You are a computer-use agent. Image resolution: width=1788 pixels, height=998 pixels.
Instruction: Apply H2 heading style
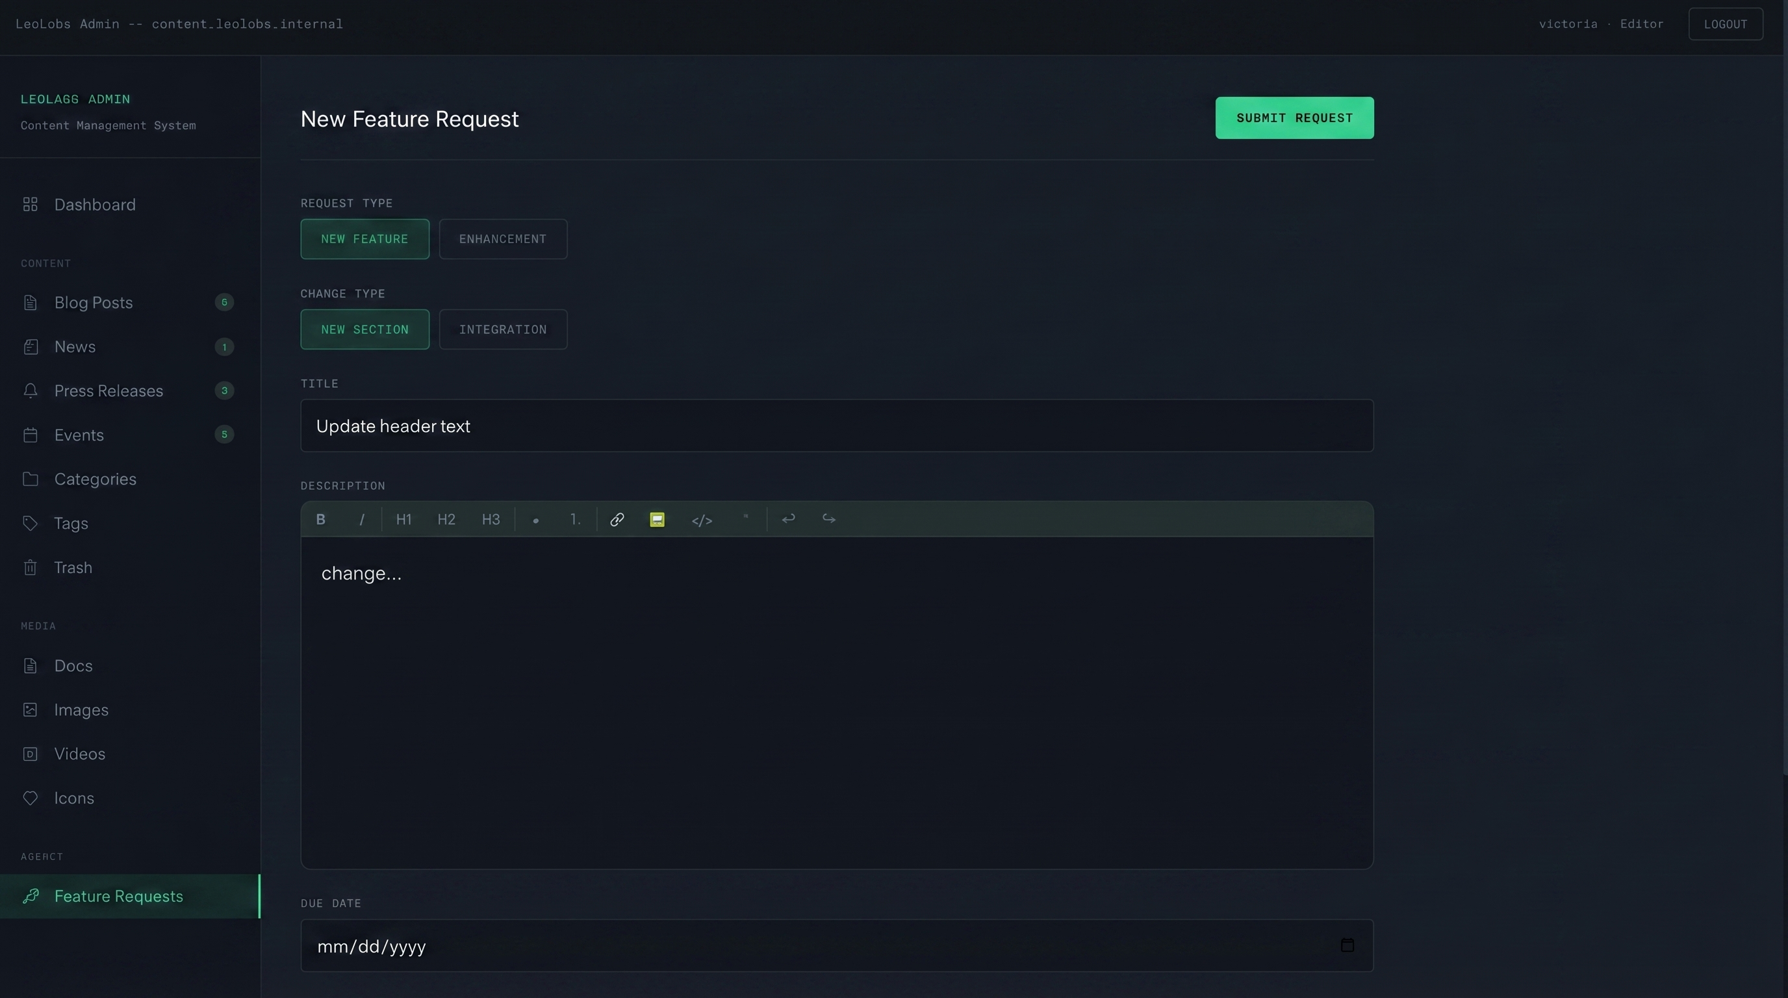pos(446,519)
